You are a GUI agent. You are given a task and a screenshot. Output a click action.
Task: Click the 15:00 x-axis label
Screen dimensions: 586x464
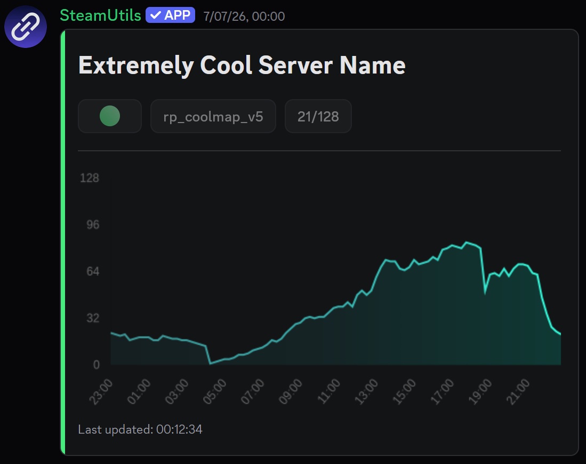(404, 392)
